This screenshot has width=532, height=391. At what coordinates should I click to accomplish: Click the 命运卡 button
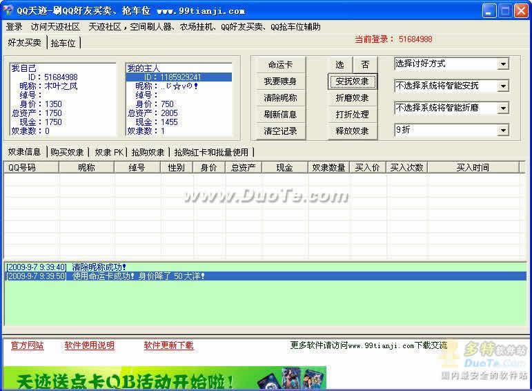coord(281,64)
